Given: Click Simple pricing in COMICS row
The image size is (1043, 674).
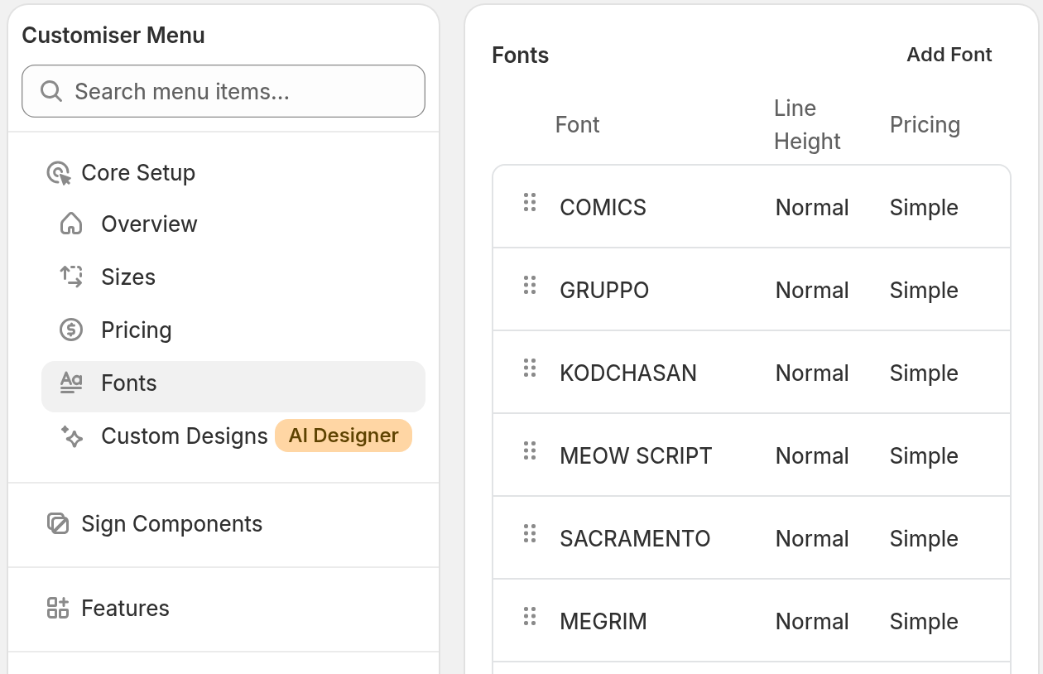Looking at the screenshot, I should 924,208.
